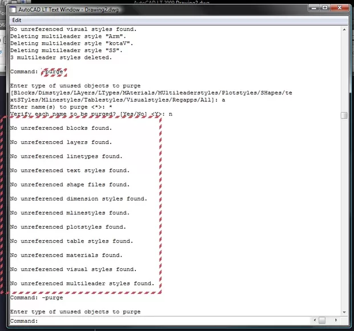This screenshot has height=331, width=354.
Task: Click the vertical scrollbar up arrow
Action: pyautogui.click(x=344, y=30)
